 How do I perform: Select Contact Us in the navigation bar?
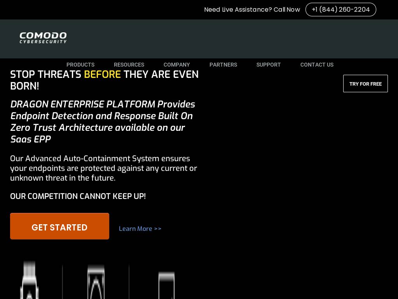tap(317, 65)
